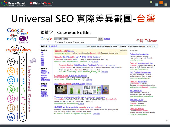Open the first image thumbnail of clear bottles

[61, 90]
